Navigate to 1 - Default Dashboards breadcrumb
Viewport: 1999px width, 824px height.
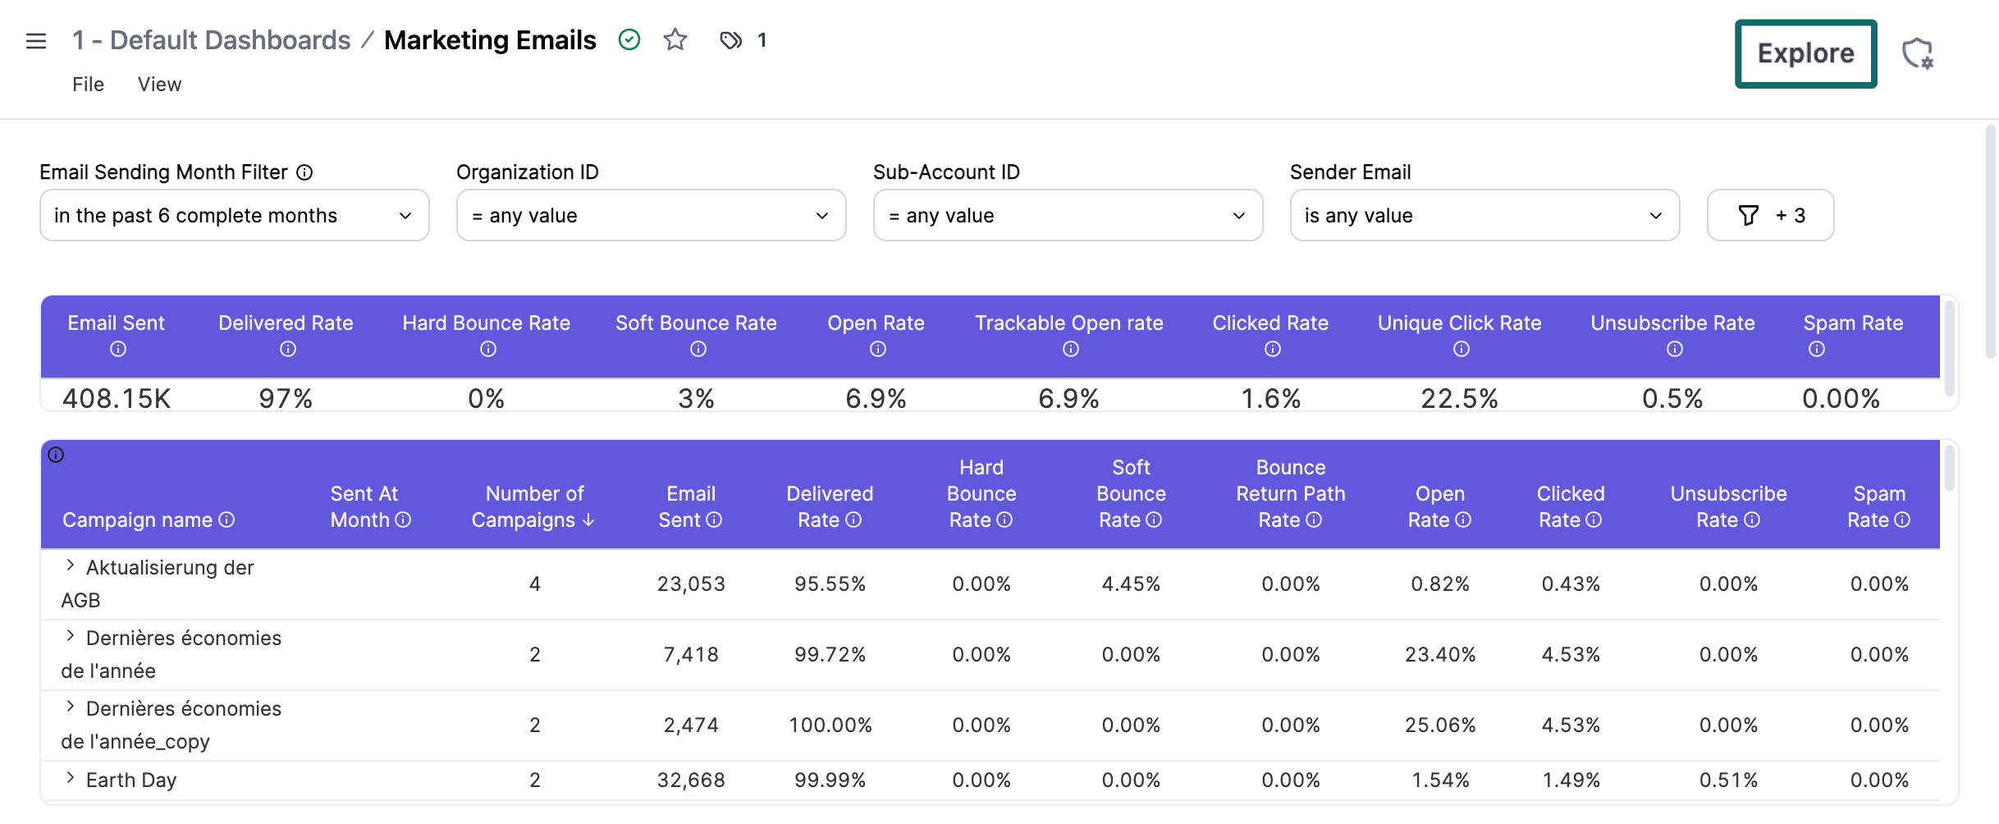[211, 39]
